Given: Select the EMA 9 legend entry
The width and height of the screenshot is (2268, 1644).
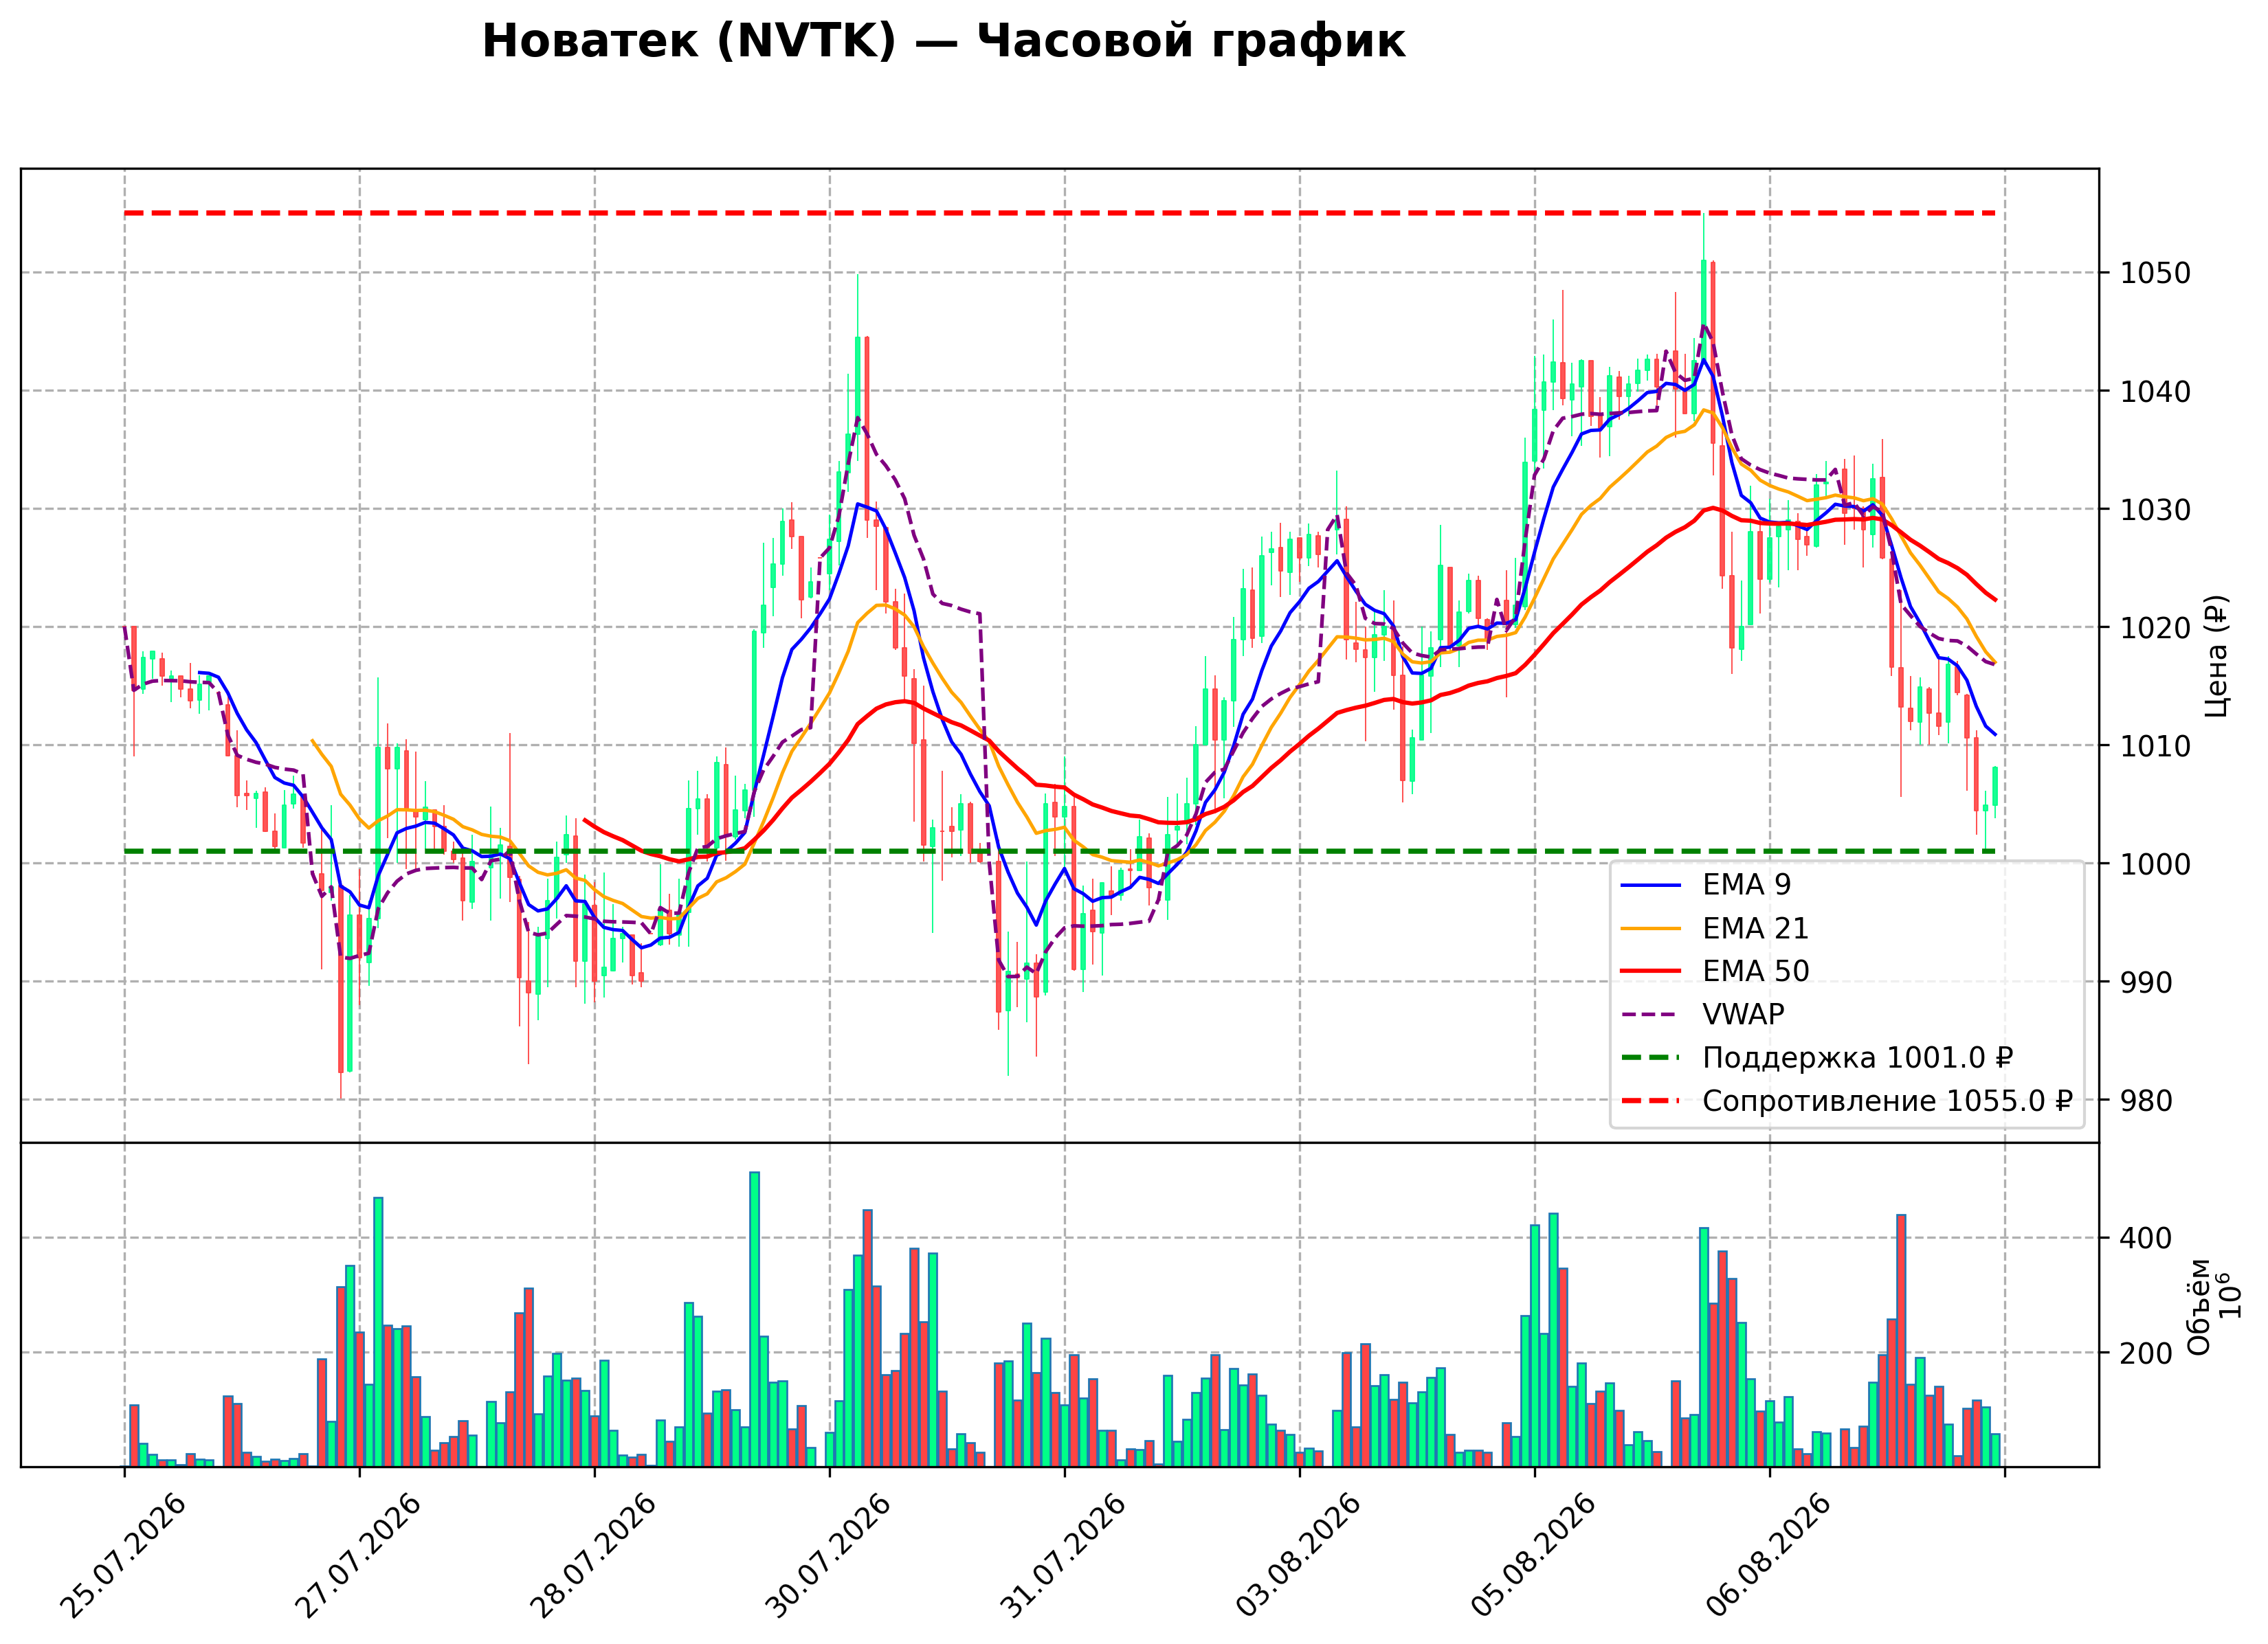Looking at the screenshot, I should click(x=1706, y=884).
